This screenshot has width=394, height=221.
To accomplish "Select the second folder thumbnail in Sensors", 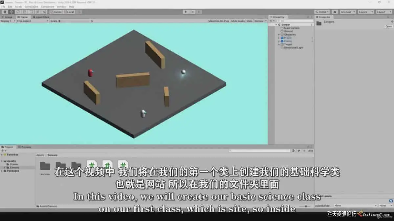I will pyautogui.click(x=61, y=166).
